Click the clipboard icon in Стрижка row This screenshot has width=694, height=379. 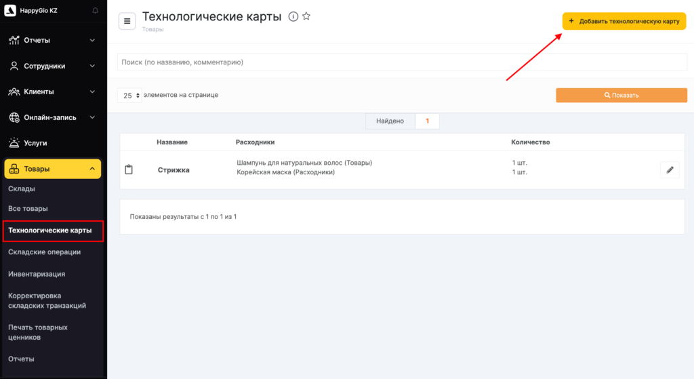[x=129, y=169]
